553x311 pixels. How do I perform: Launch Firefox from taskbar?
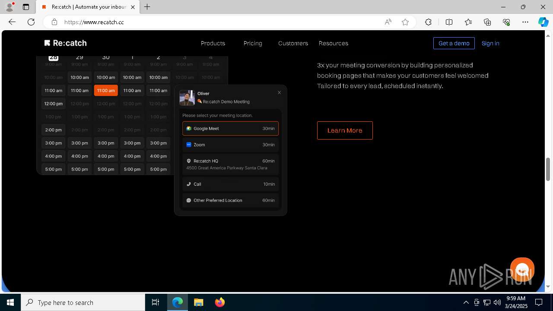[x=219, y=302]
